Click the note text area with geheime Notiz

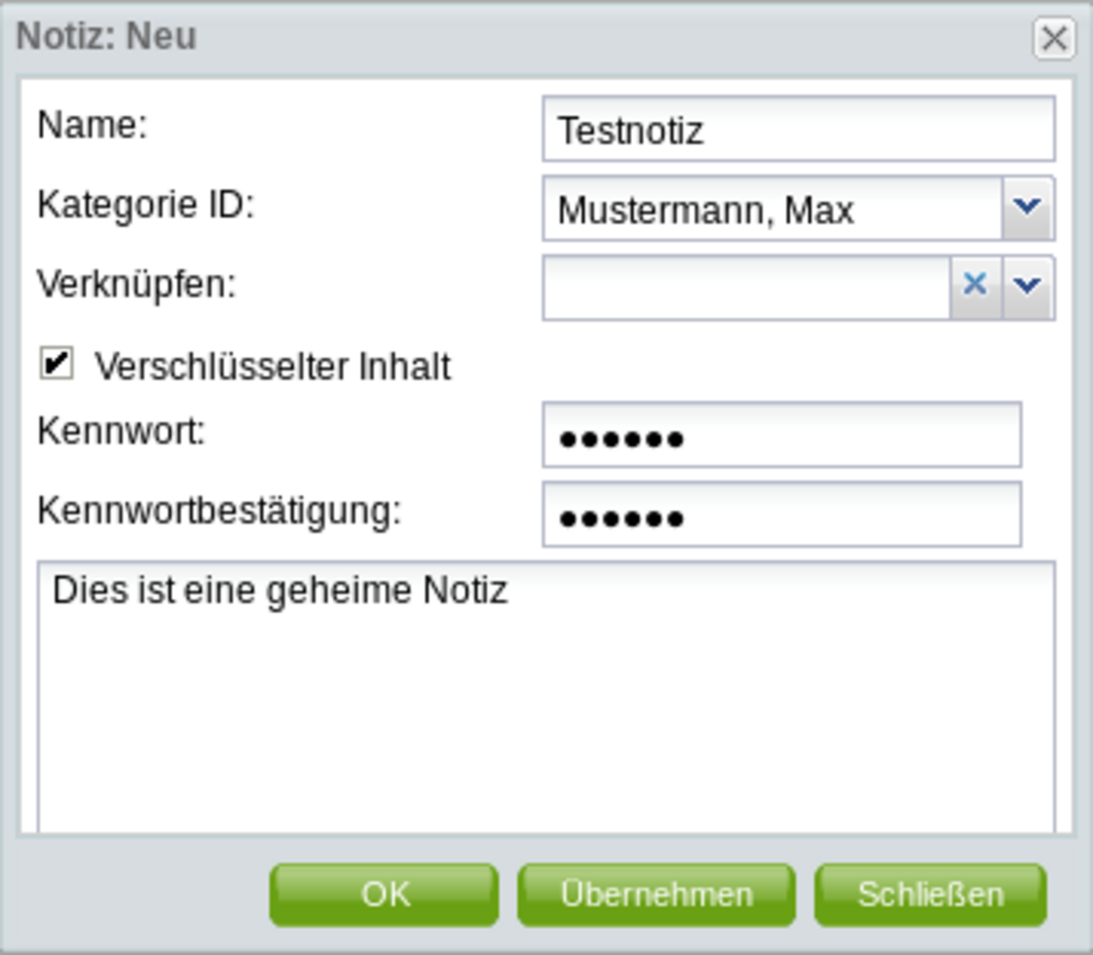point(546,696)
